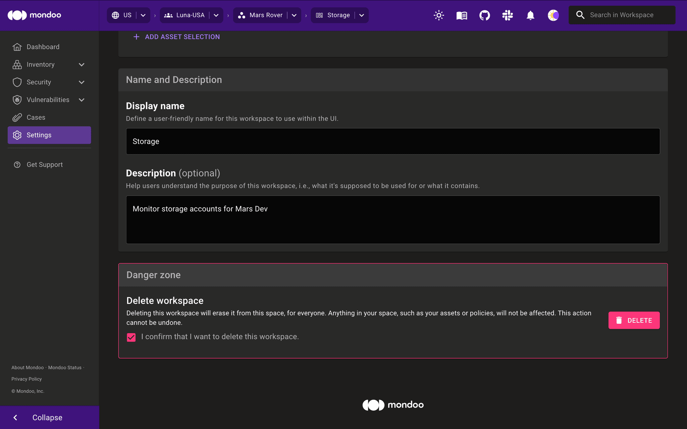Image resolution: width=687 pixels, height=429 pixels.
Task: Click the Mondoo logo in the top bar
Action: pos(34,15)
